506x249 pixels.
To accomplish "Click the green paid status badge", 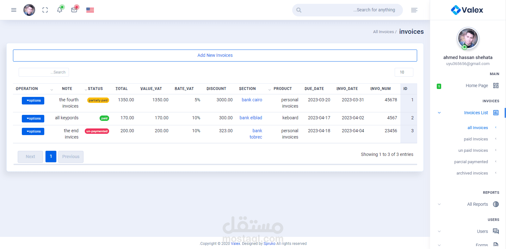I will 104,118.
